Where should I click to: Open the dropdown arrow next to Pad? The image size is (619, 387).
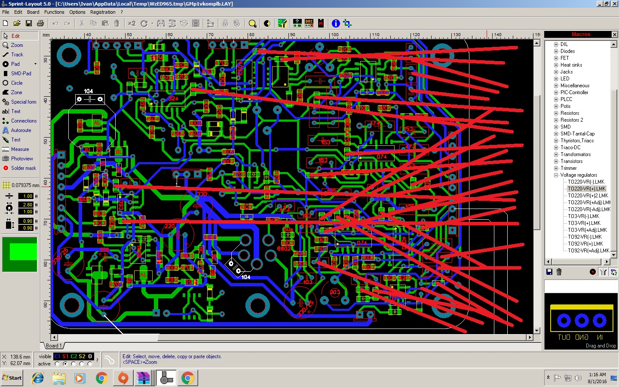(35, 64)
